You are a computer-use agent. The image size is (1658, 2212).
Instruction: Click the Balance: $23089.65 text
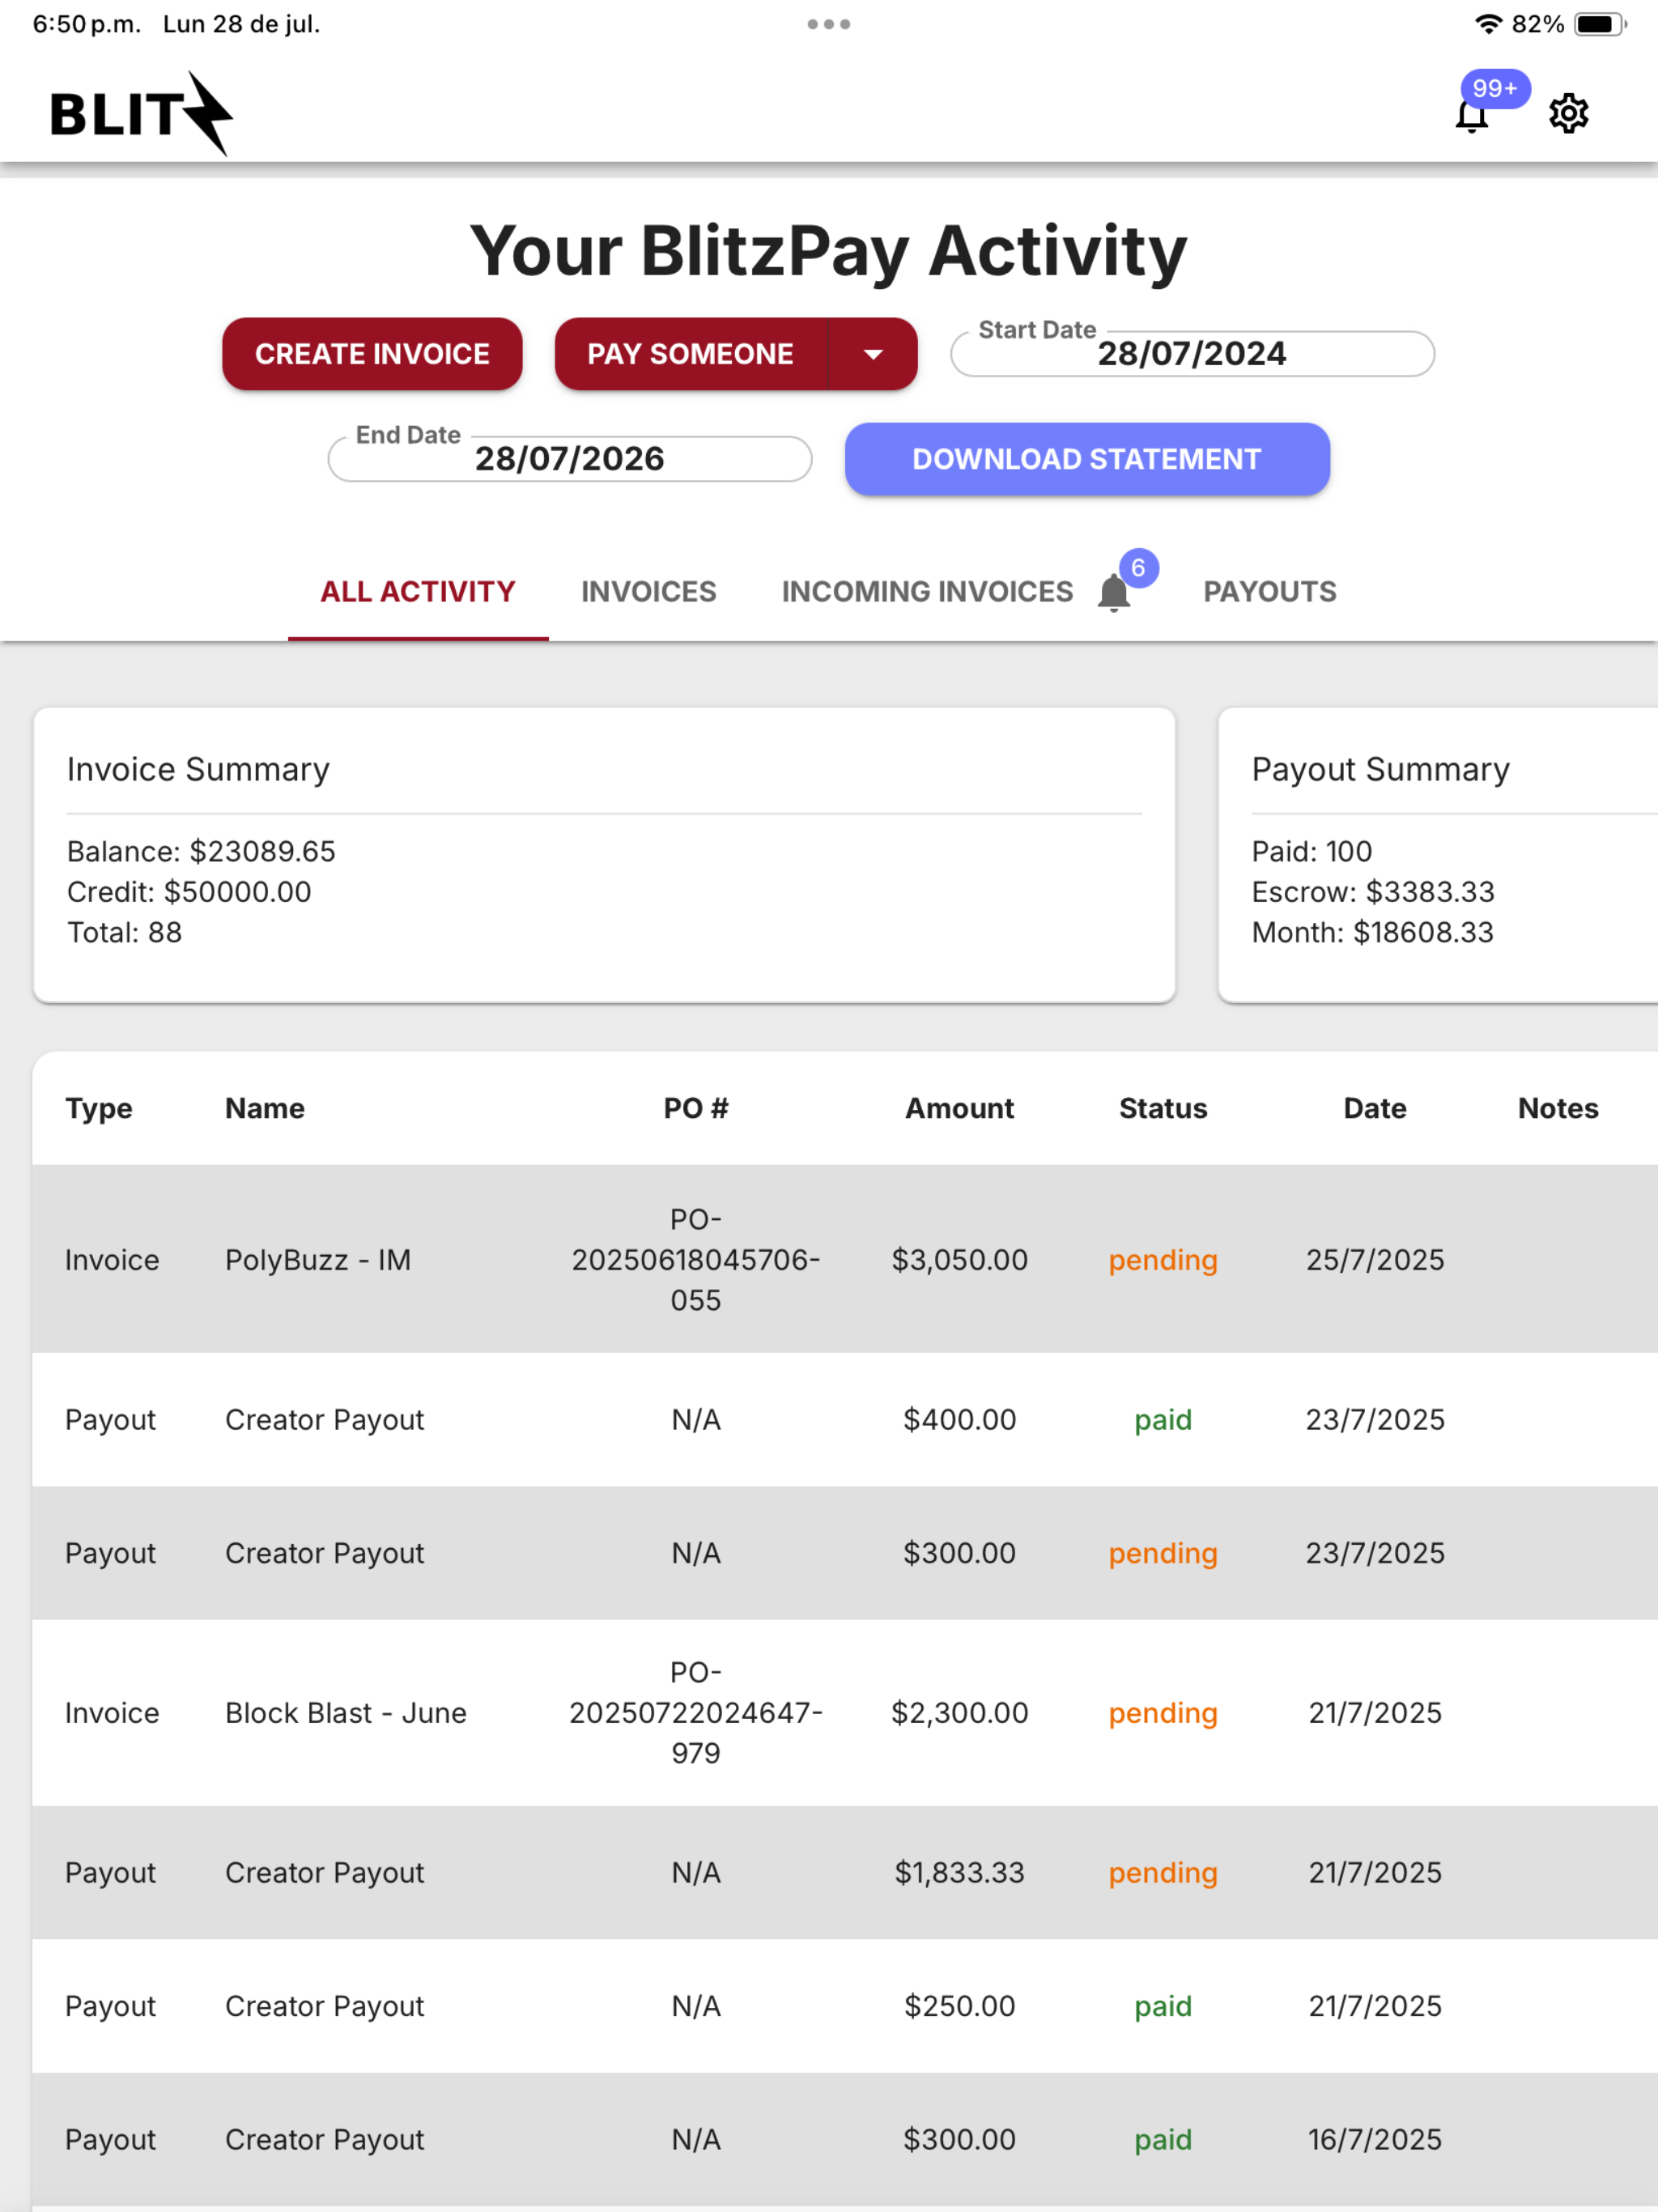tap(201, 851)
